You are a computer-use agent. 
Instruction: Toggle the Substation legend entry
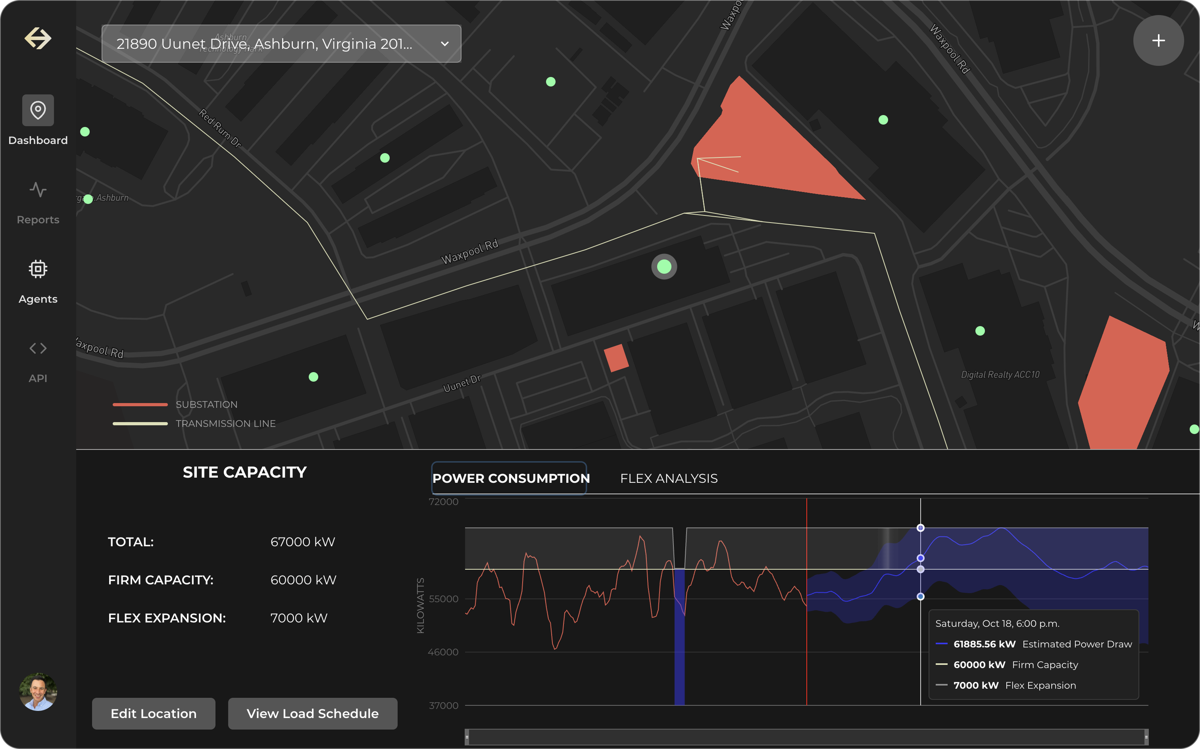(x=206, y=405)
